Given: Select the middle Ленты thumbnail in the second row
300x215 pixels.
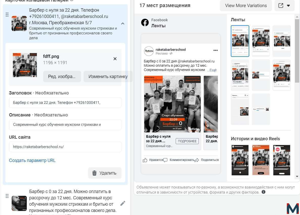Looking at the screenshot, I should [x=261, y=75].
